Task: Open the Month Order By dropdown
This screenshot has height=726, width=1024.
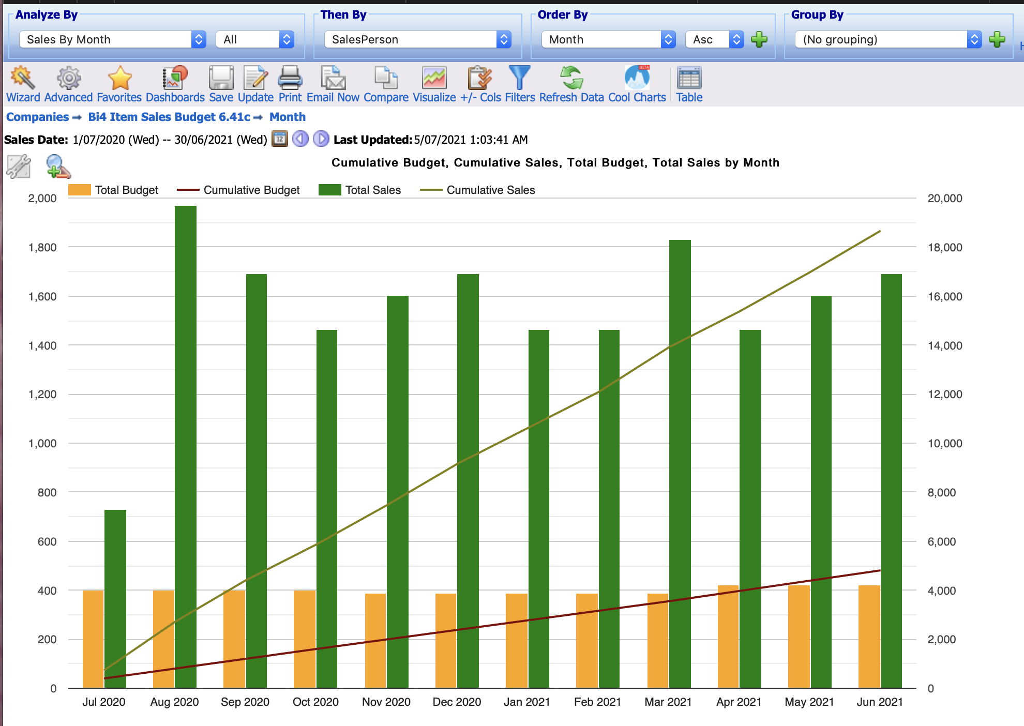Action: tap(609, 39)
